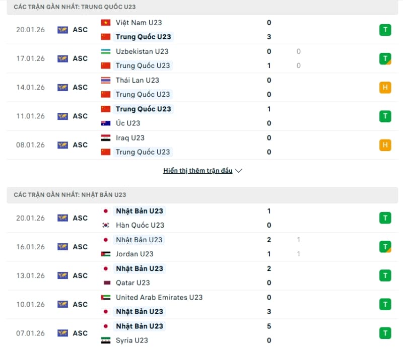The width and height of the screenshot is (403, 347).
Task: Click the Syria flag icon
Action: pyautogui.click(x=105, y=340)
